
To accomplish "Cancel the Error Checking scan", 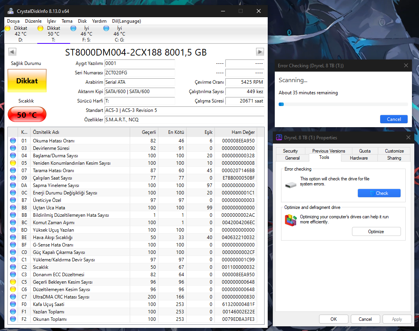I will 394,119.
